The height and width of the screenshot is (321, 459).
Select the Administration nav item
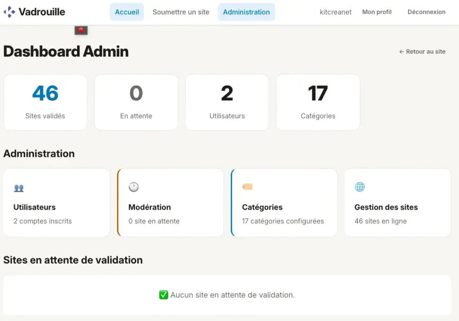[247, 12]
